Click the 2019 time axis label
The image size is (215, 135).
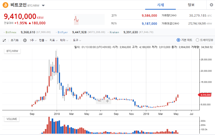[146, 114]
